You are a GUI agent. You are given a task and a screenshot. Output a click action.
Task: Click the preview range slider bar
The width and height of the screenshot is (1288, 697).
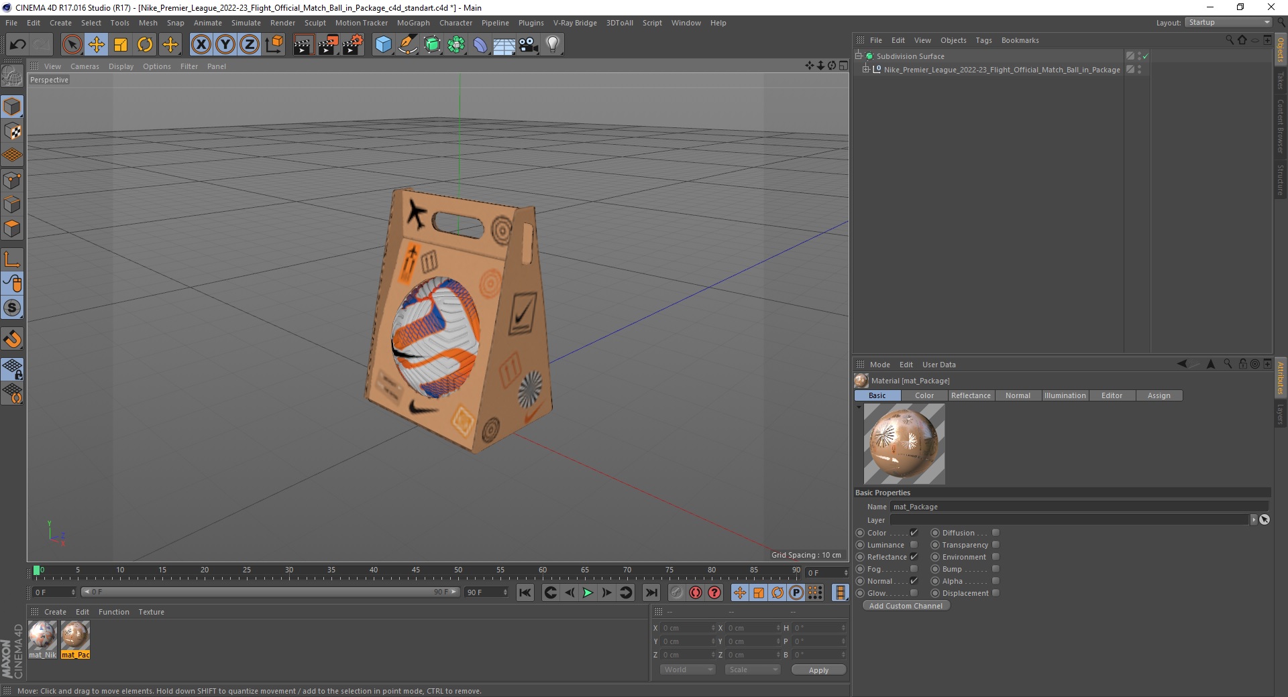click(270, 592)
